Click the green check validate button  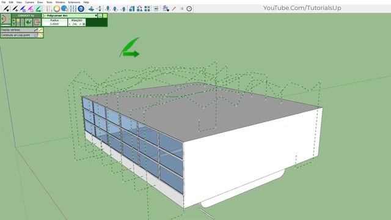click(29, 23)
